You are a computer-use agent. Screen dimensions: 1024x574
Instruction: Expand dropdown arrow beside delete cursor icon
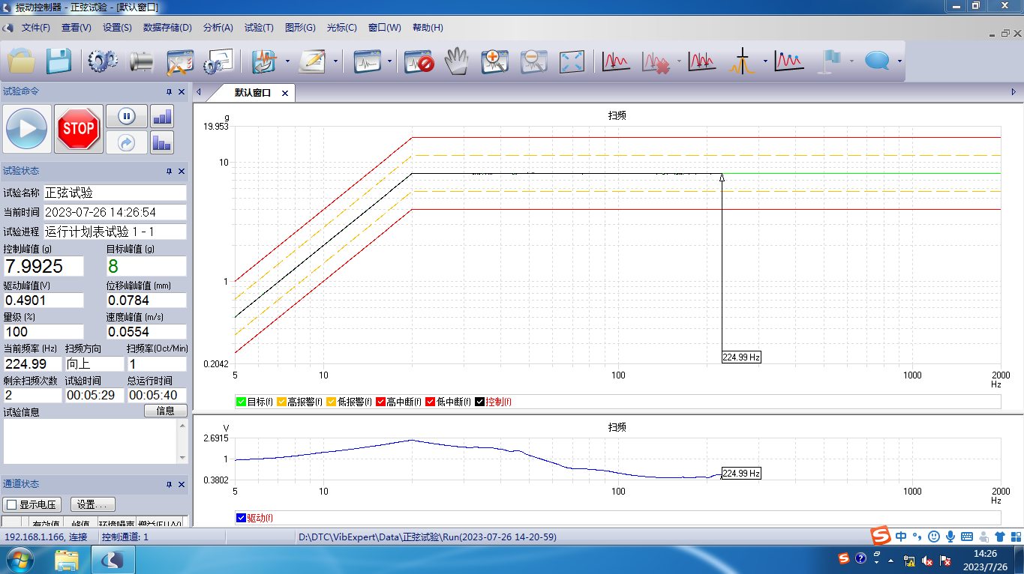pyautogui.click(x=679, y=61)
